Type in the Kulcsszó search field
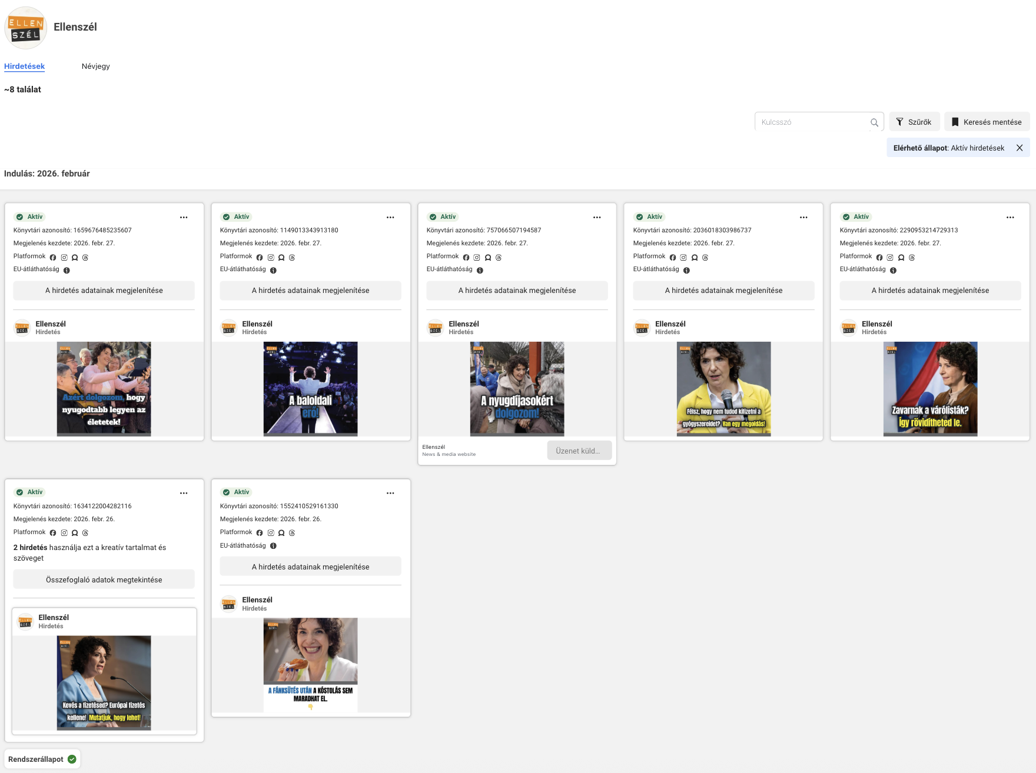This screenshot has width=1036, height=773. [812, 122]
